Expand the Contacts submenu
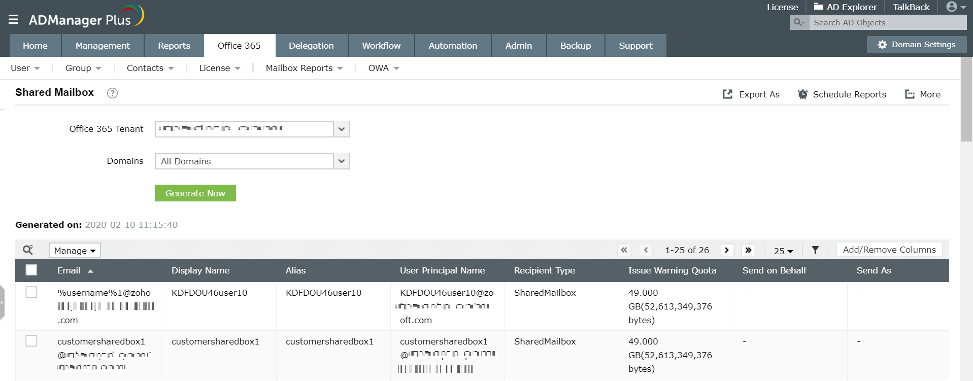 coord(150,68)
